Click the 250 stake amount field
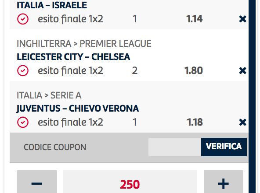The height and width of the screenshot is (193, 260). click(130, 182)
